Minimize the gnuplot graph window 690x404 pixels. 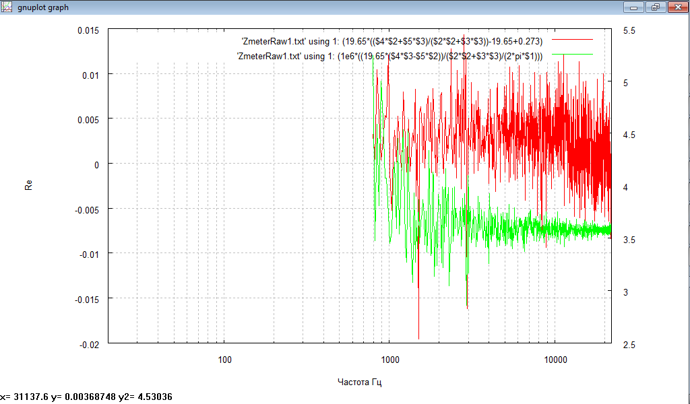point(633,7)
